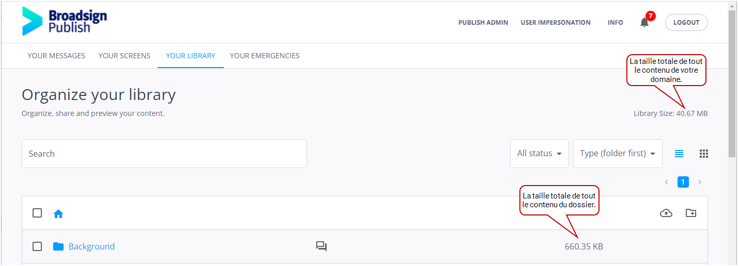Click the cloud upload icon
Image resolution: width=738 pixels, height=266 pixels.
pos(666,213)
